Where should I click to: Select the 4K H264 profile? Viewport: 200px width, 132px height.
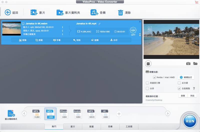point(105,114)
